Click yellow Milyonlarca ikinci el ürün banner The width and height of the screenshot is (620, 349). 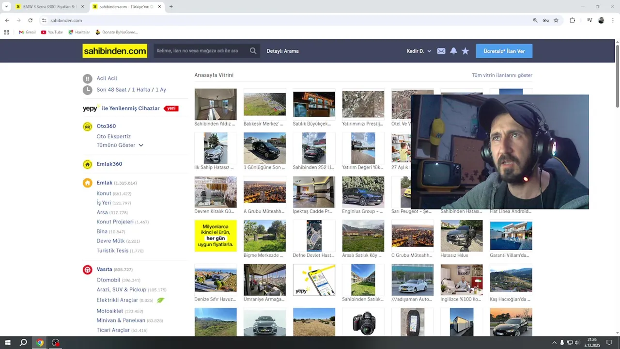pos(216,236)
